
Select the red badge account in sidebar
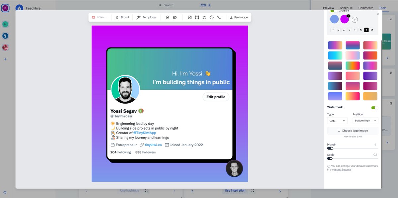[5, 48]
